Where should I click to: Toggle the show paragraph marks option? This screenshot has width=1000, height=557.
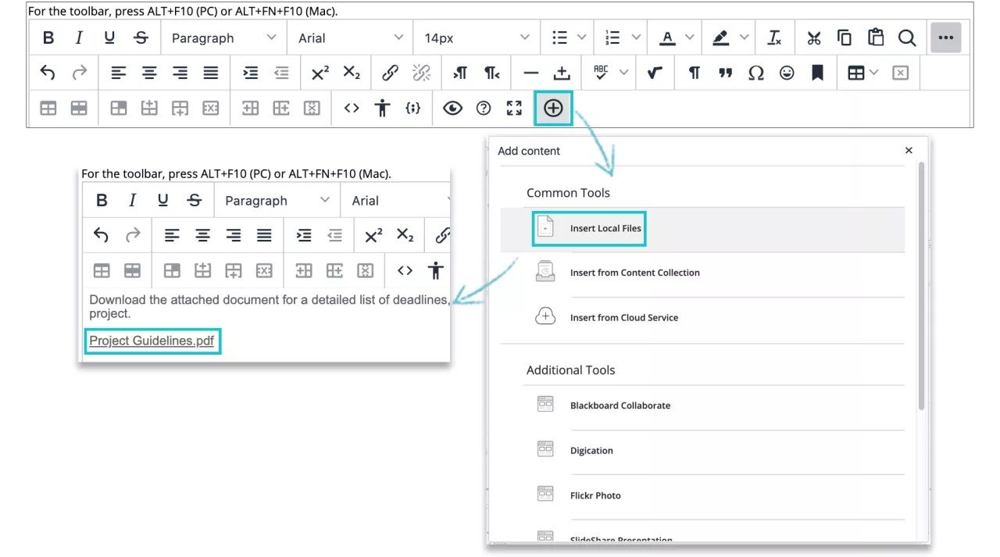(694, 72)
